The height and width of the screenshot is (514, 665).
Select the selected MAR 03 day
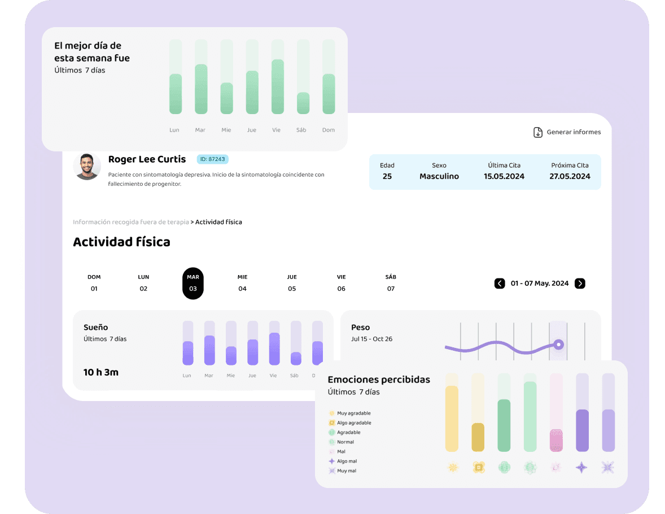pyautogui.click(x=193, y=283)
